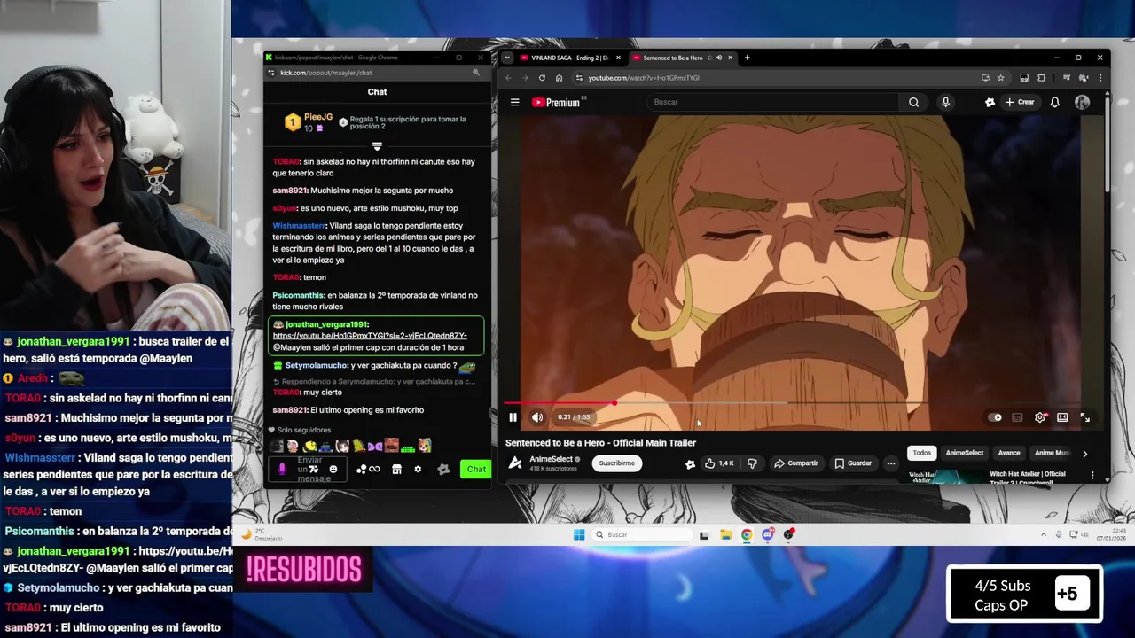Open options for Witch Hat Atelier video
This screenshot has width=1135, height=638.
tap(1092, 476)
